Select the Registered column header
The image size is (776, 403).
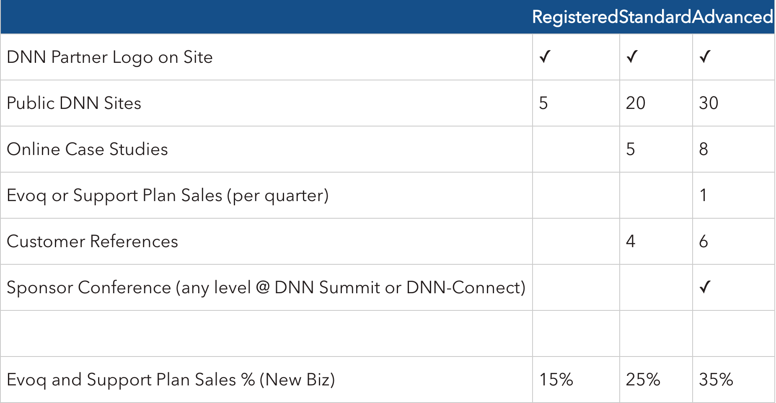coord(575,17)
